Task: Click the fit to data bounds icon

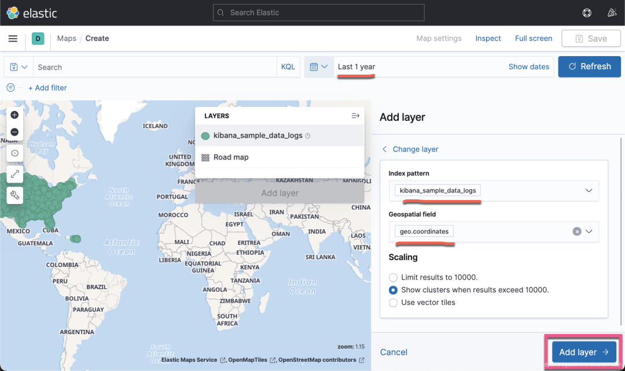Action: point(14,153)
